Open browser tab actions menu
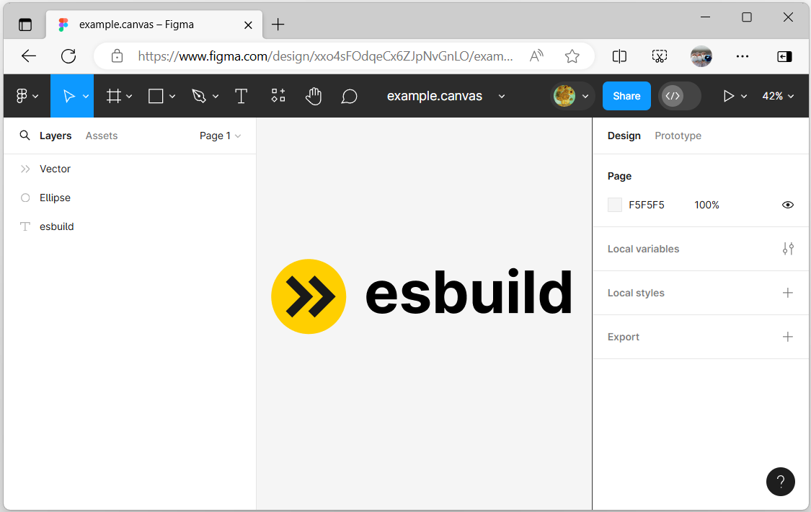This screenshot has height=512, width=811. pyautogui.click(x=25, y=25)
